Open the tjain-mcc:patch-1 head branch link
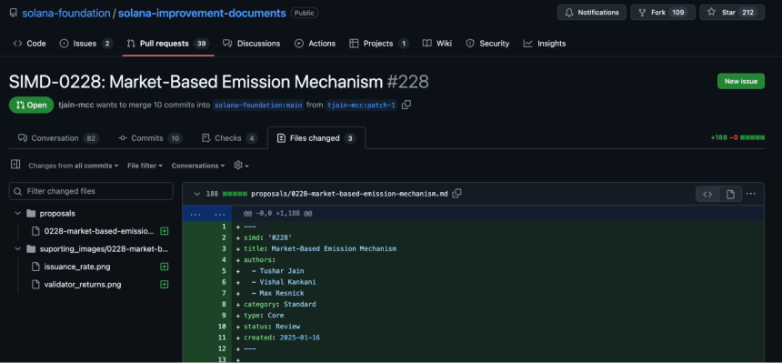The height and width of the screenshot is (363, 782). tap(361, 105)
